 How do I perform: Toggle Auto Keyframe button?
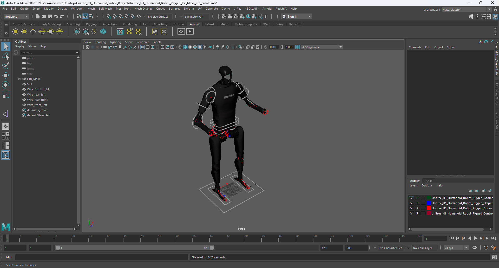(x=486, y=248)
